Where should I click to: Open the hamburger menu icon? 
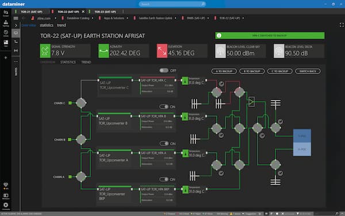tap(16, 18)
